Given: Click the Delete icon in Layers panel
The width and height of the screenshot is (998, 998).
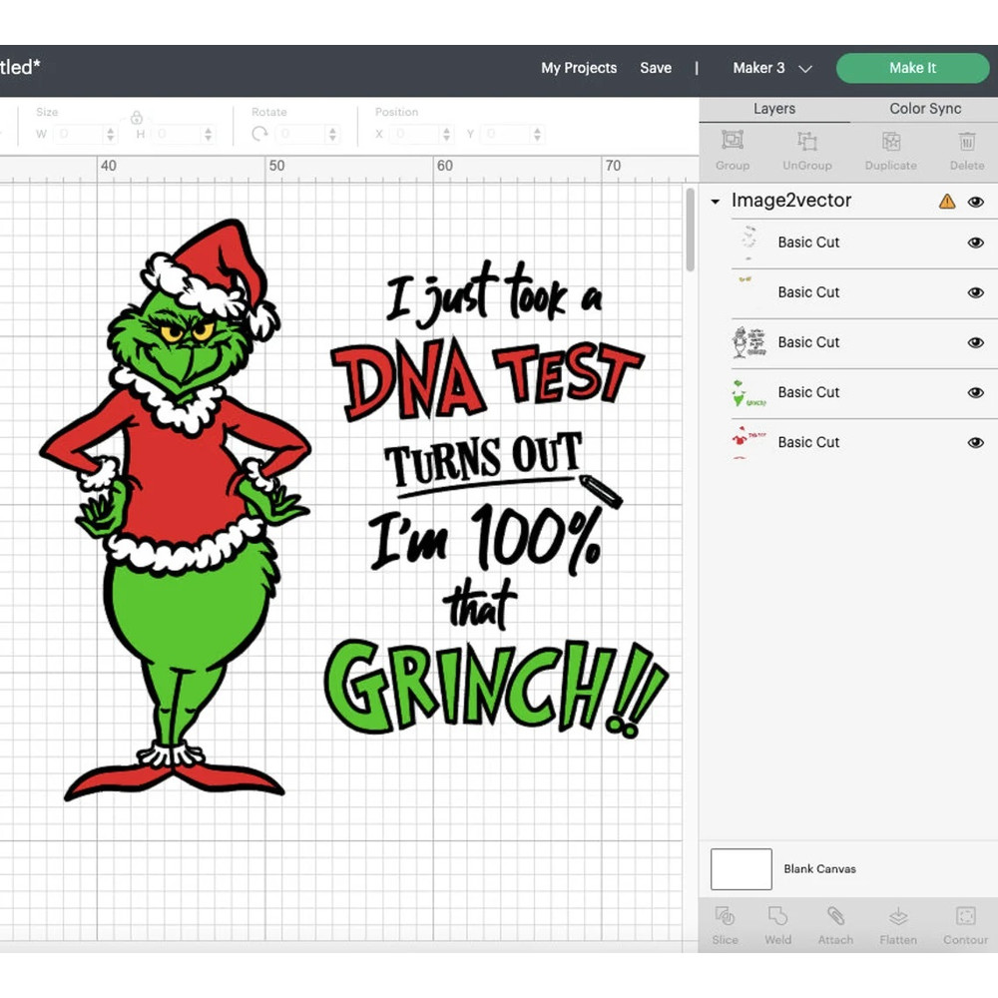Looking at the screenshot, I should tap(966, 150).
